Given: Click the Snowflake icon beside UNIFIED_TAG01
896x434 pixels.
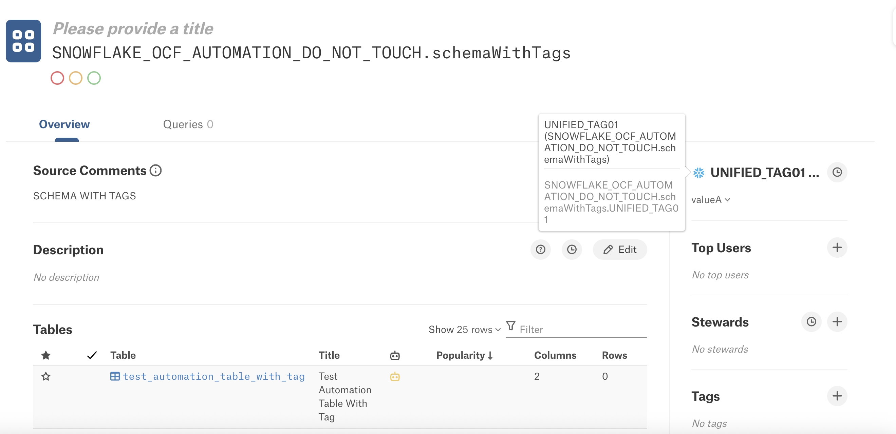Looking at the screenshot, I should point(698,173).
